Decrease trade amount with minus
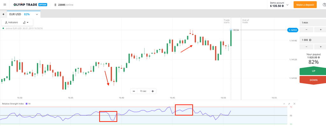 [x=307, y=47]
